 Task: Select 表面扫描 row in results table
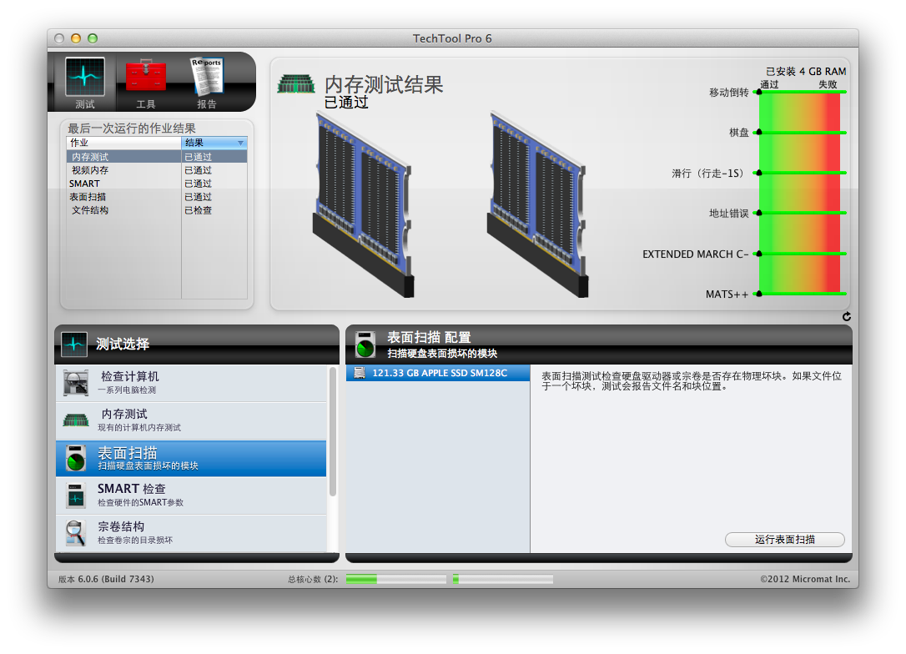coord(157,196)
